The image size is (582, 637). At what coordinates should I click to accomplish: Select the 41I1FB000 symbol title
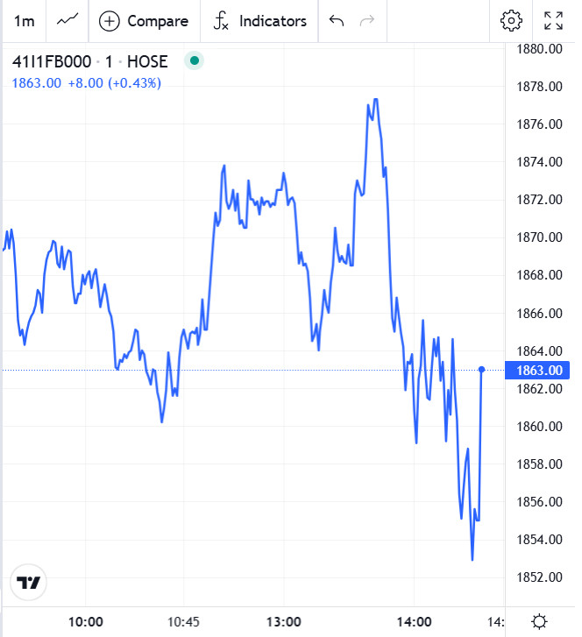51,62
